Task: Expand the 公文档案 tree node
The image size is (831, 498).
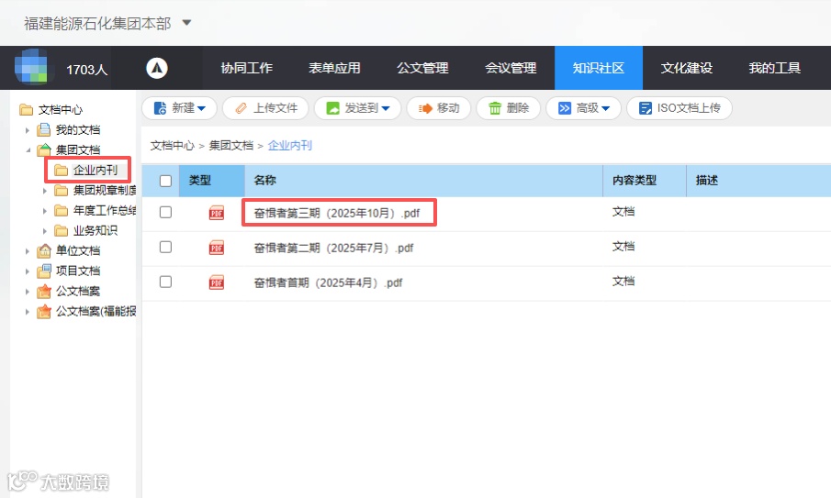Action: [x=28, y=292]
